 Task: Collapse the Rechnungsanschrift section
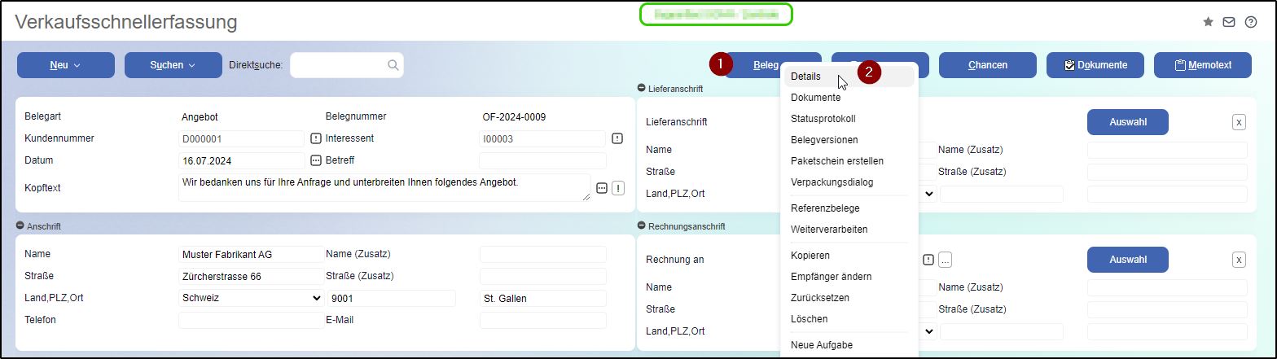click(642, 226)
